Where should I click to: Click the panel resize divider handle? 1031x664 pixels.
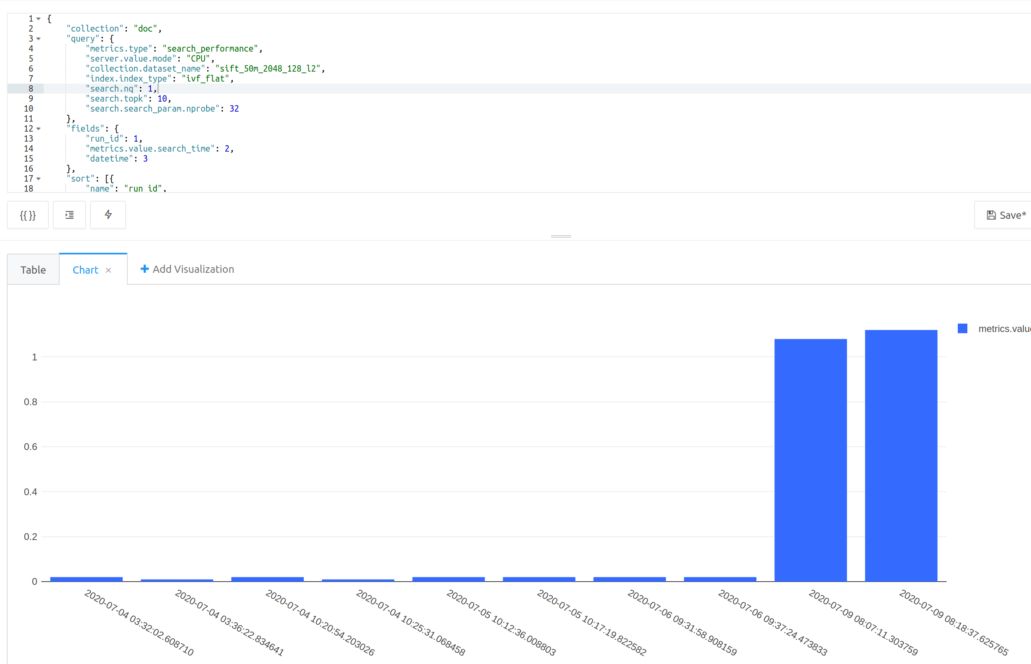click(x=561, y=236)
